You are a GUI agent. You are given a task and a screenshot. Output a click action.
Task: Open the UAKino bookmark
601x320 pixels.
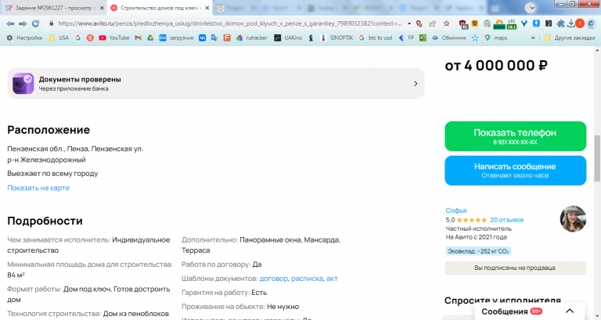click(288, 38)
